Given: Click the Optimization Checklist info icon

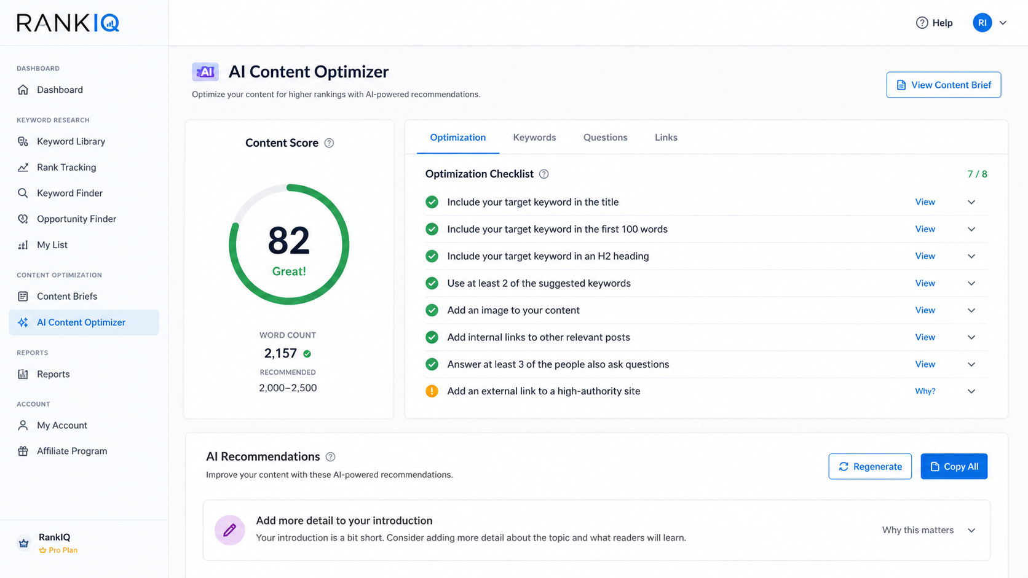Looking at the screenshot, I should [x=544, y=174].
